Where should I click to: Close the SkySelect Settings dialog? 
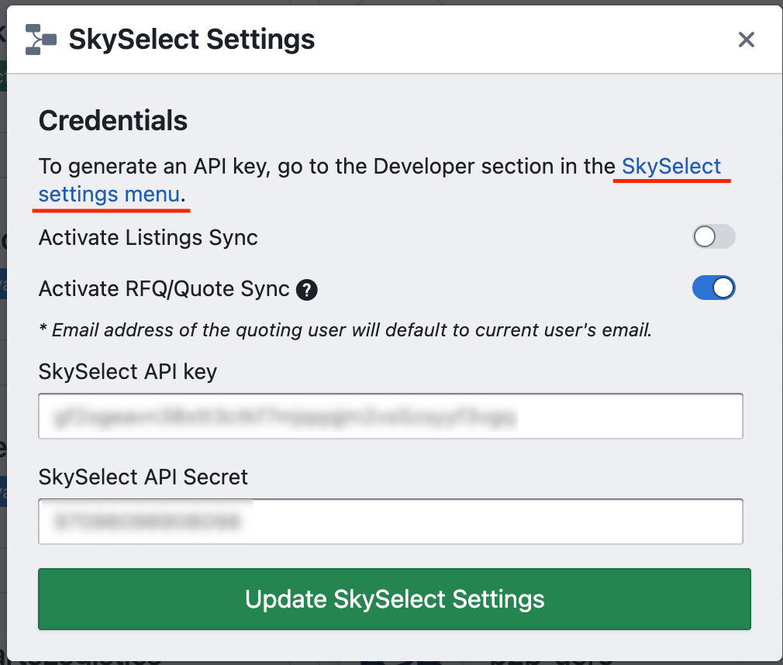click(x=746, y=40)
